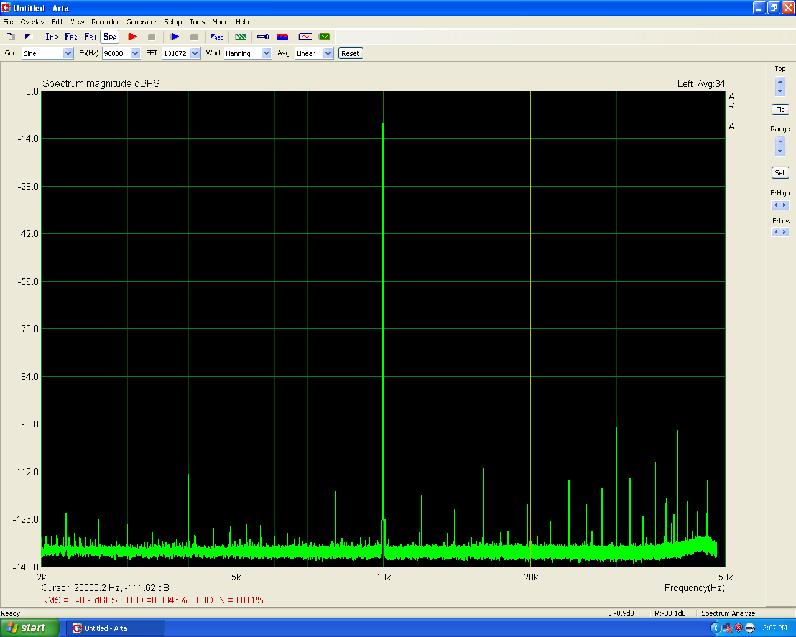Click the 10 kHz fundamental peak in the spectrum
Viewport: 796px width, 637px height.
(383, 124)
